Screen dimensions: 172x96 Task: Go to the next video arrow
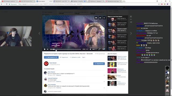tap(131, 33)
